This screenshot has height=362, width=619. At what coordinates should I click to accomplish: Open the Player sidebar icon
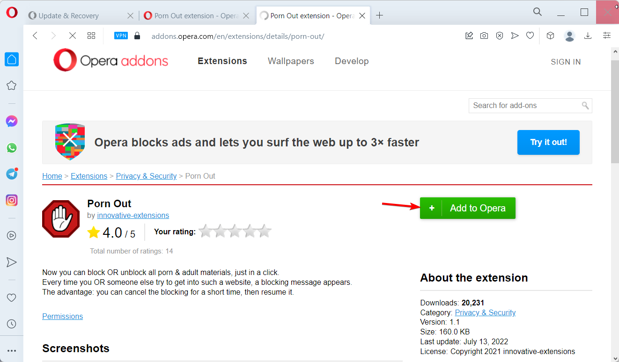click(x=12, y=236)
